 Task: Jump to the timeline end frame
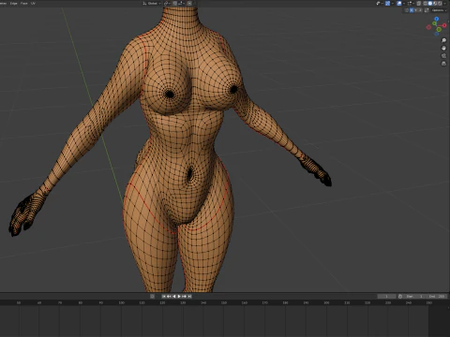189,296
